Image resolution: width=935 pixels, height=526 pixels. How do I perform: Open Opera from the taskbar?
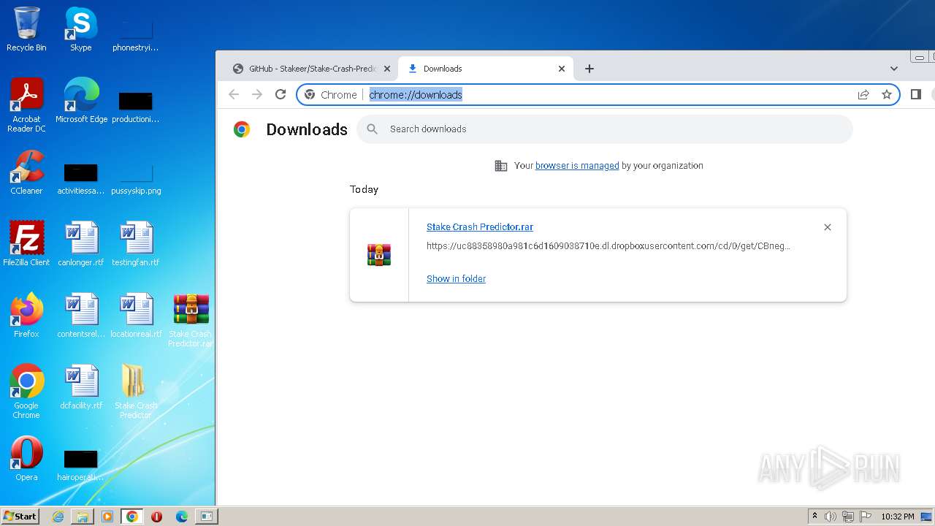pos(156,517)
